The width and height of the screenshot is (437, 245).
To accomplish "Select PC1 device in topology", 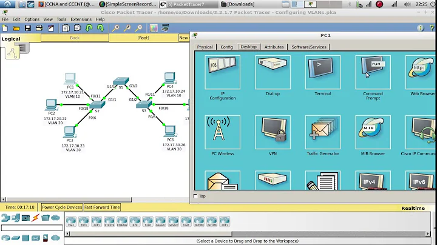I will (70, 79).
